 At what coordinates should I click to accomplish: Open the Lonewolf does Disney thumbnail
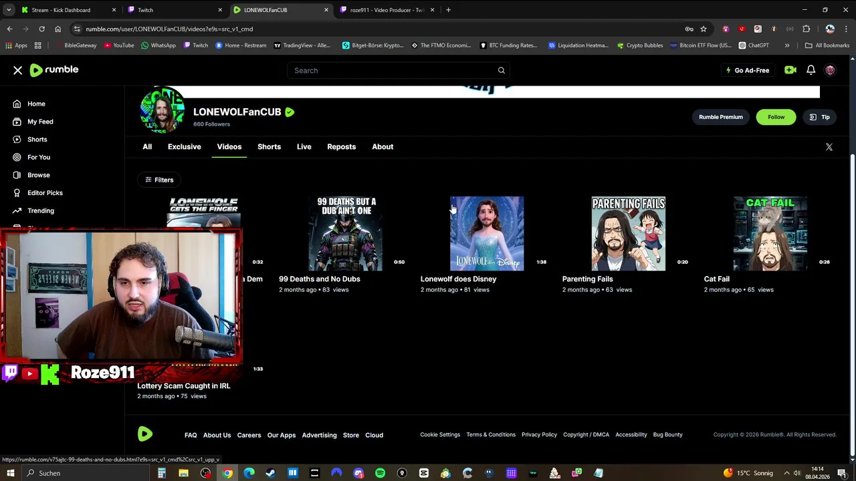click(x=487, y=234)
